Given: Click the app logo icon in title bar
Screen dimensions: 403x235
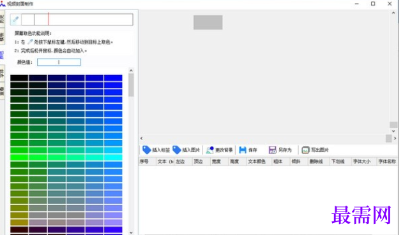Looking at the screenshot, I should 3,3.
